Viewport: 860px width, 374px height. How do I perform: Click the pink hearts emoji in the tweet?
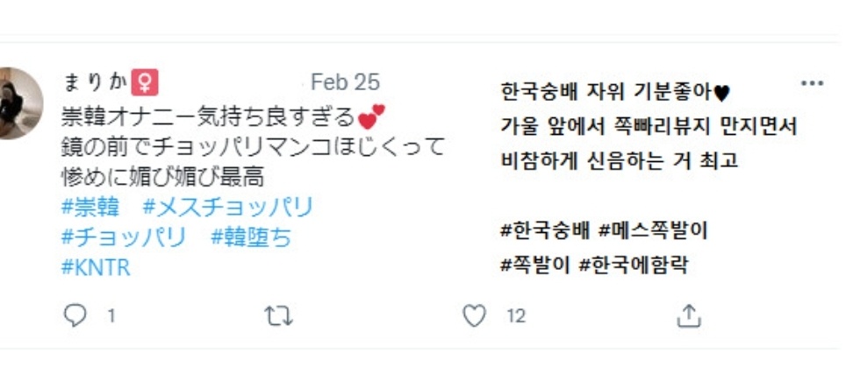[x=371, y=116]
